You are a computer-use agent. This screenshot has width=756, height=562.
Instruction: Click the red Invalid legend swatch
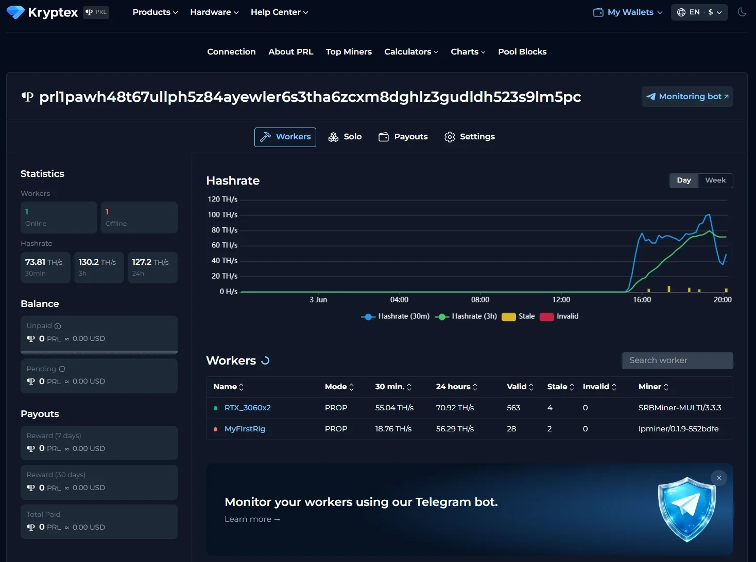pos(547,317)
